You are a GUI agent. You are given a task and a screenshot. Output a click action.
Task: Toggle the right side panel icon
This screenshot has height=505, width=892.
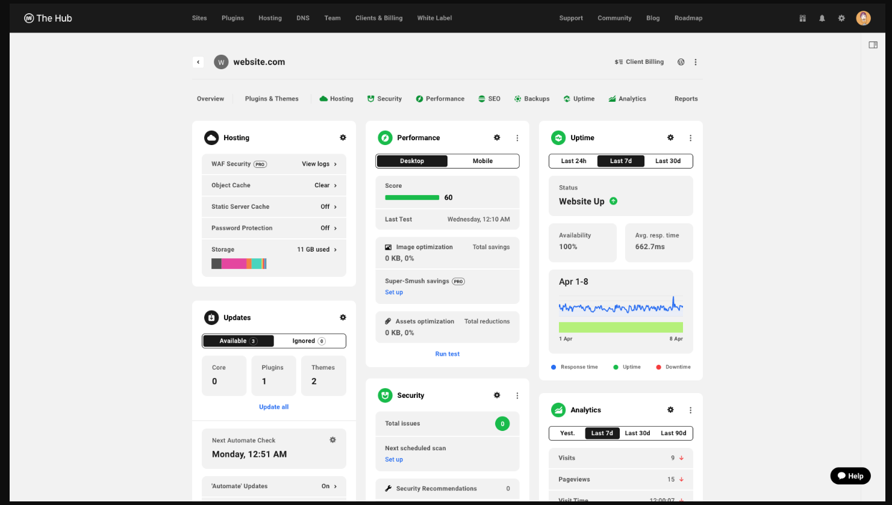click(872, 43)
